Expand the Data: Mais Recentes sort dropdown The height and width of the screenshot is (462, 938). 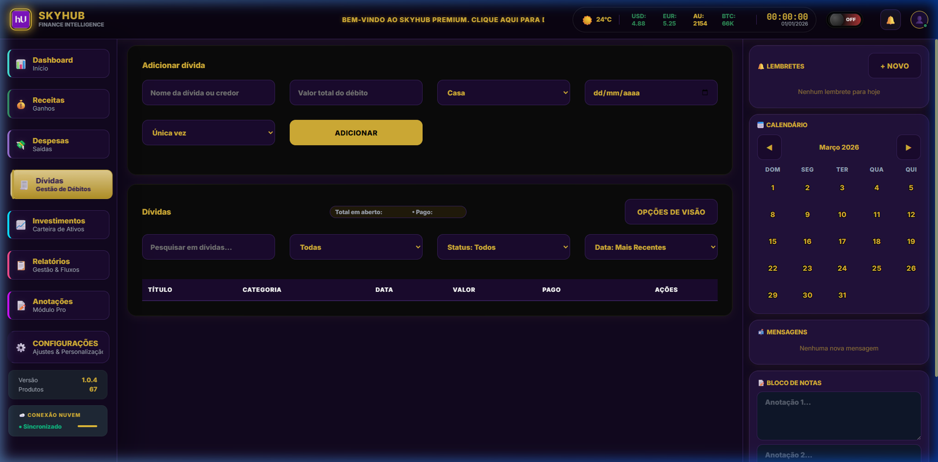tap(651, 247)
